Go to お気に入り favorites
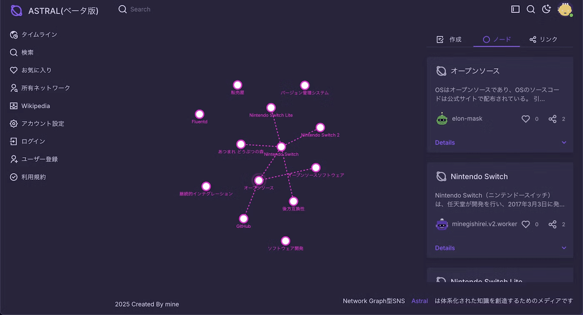583x315 pixels. pos(31,70)
